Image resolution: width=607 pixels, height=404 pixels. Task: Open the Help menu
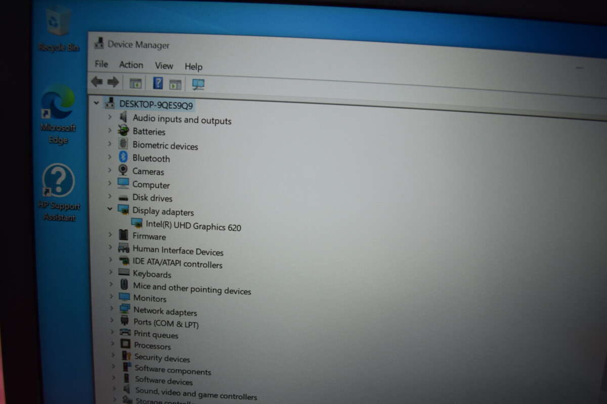[193, 67]
